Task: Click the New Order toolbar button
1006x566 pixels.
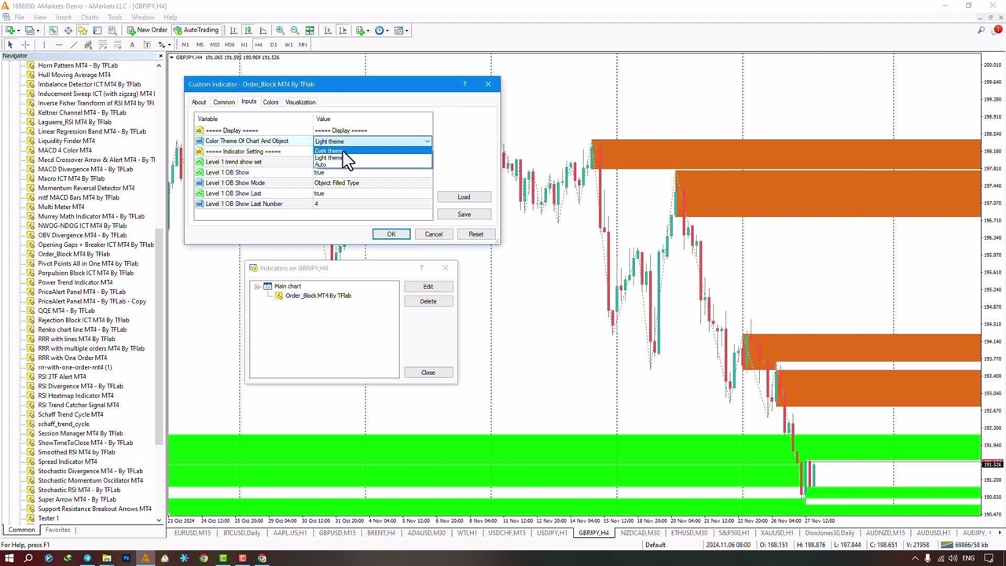Action: 148,31
